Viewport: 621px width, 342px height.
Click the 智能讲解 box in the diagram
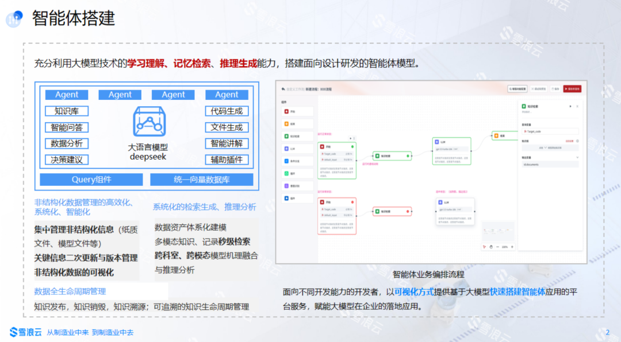[227, 143]
